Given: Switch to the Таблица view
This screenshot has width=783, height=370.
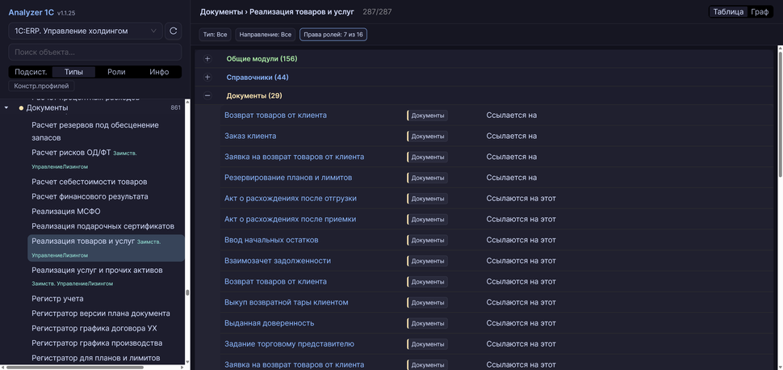Looking at the screenshot, I should point(728,12).
